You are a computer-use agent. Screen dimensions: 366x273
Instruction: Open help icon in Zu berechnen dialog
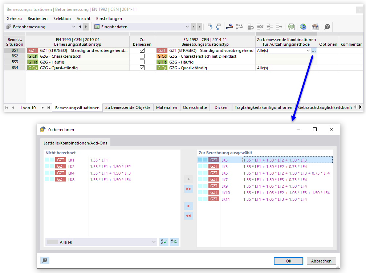45,260
